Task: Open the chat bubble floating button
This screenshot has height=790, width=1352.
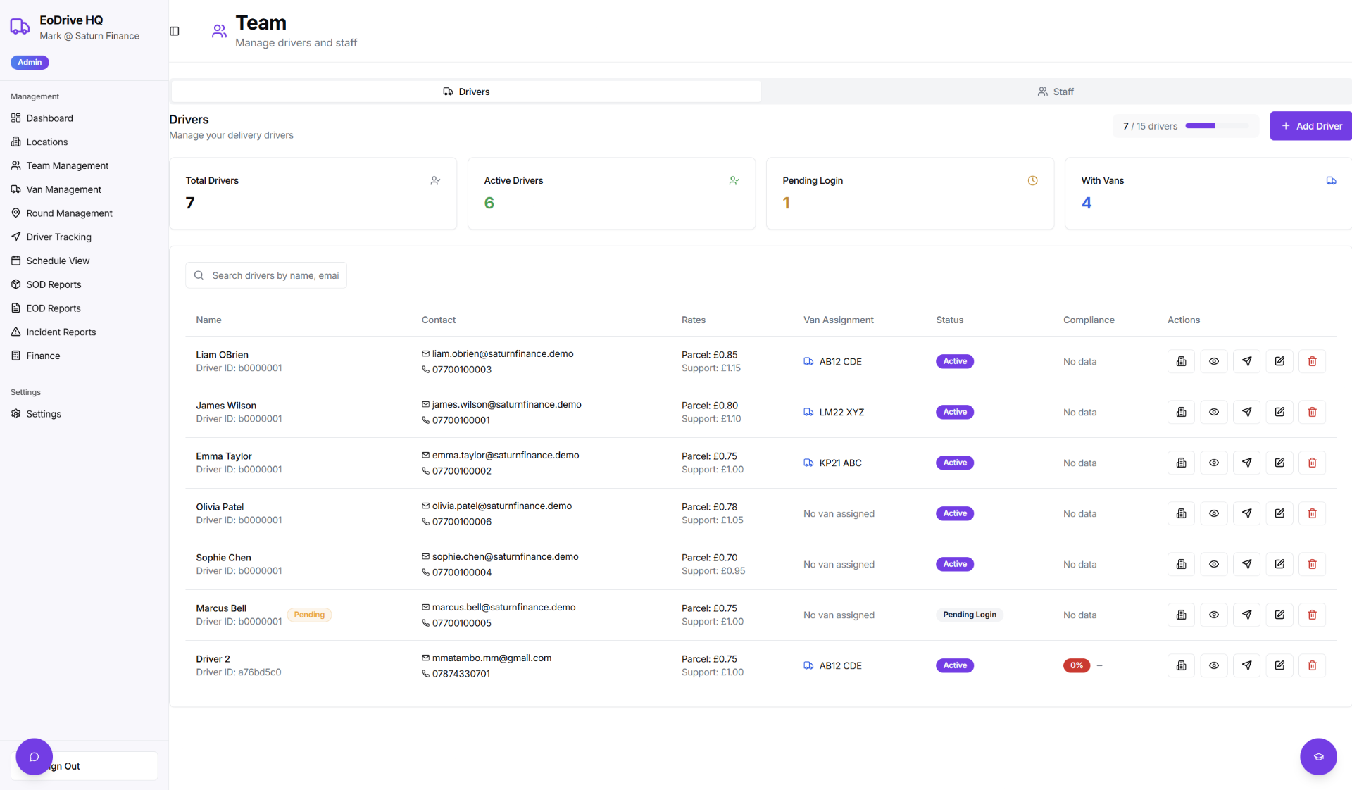Action: (34, 757)
